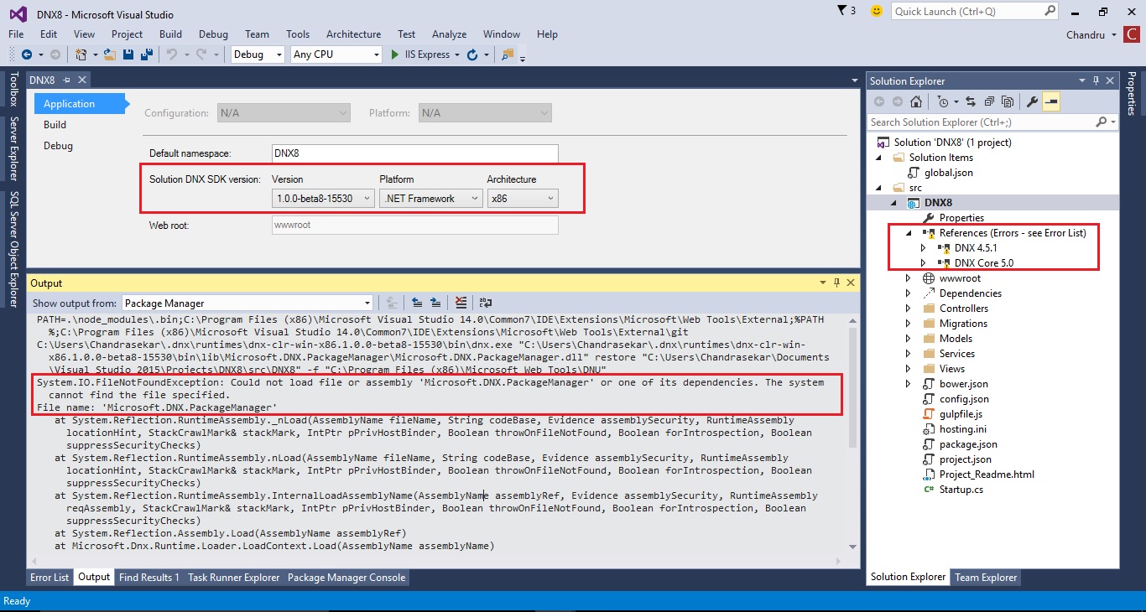Toggle Word Wrap in the Output panel
1146x612 pixels.
(x=484, y=303)
